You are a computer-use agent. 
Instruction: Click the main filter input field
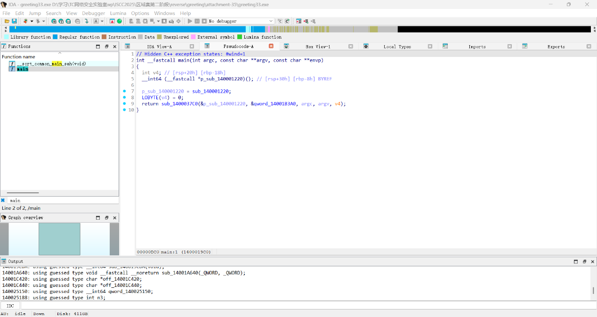[63, 200]
